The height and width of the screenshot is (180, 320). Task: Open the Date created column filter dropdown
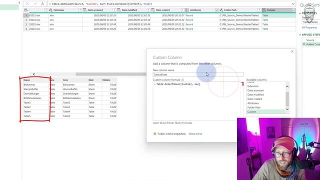pos(182,10)
